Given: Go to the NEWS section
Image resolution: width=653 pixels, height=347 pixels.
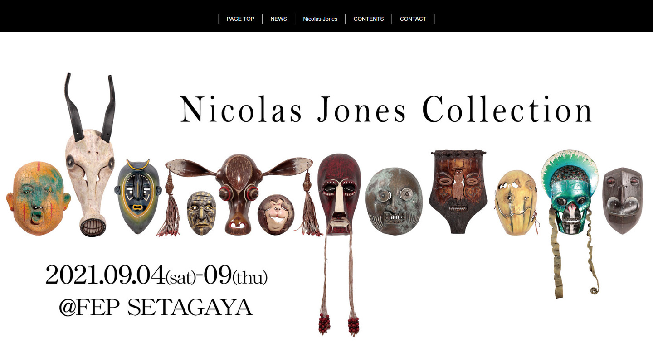Looking at the screenshot, I should click(x=278, y=19).
